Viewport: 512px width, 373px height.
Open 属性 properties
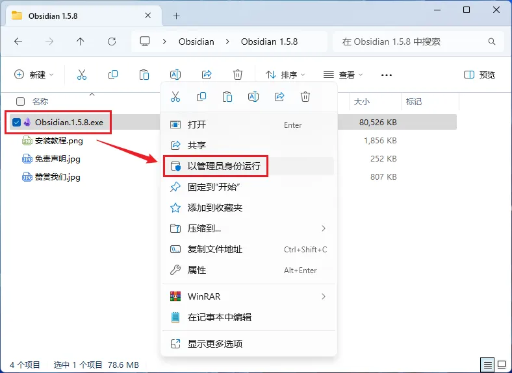(248, 270)
